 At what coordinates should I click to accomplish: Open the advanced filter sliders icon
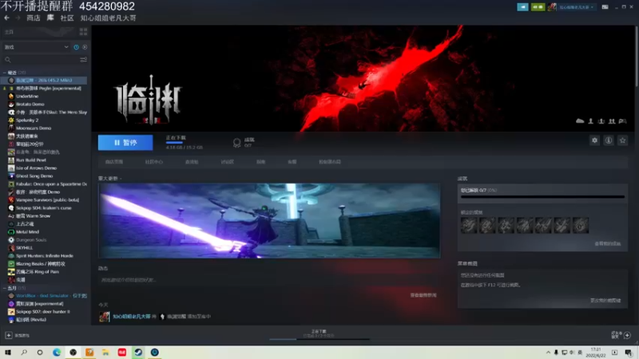(x=84, y=60)
